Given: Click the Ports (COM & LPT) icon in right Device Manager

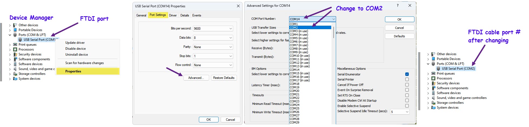Looking at the screenshot, I should (x=433, y=64).
